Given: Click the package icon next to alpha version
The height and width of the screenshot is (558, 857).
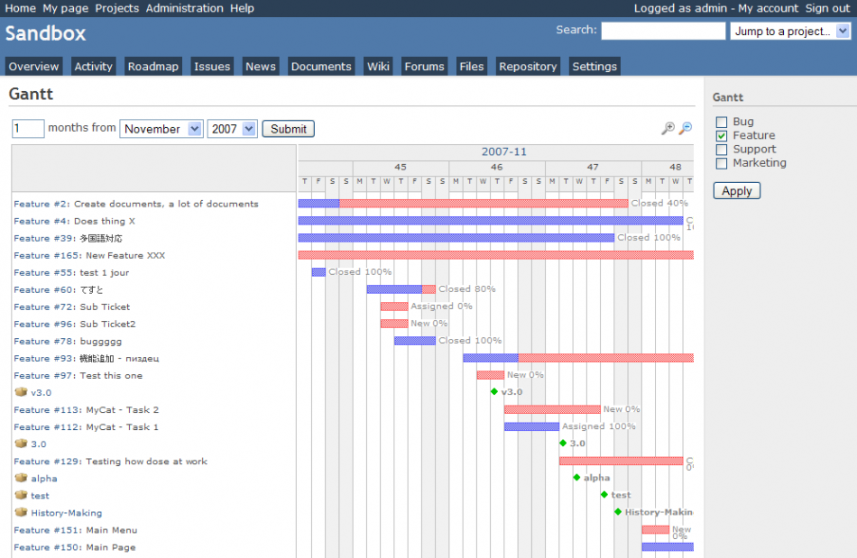Looking at the screenshot, I should click(x=21, y=478).
